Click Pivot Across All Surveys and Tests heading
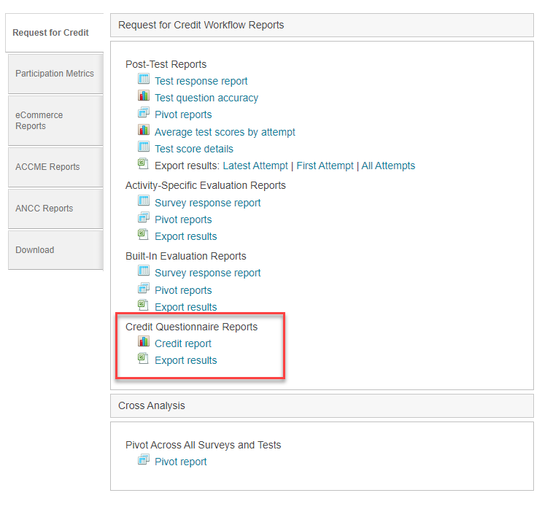This screenshot has width=542, height=509. pyautogui.click(x=204, y=445)
